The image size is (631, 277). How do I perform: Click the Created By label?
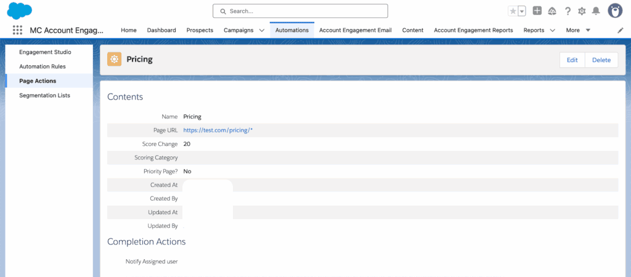164,199
